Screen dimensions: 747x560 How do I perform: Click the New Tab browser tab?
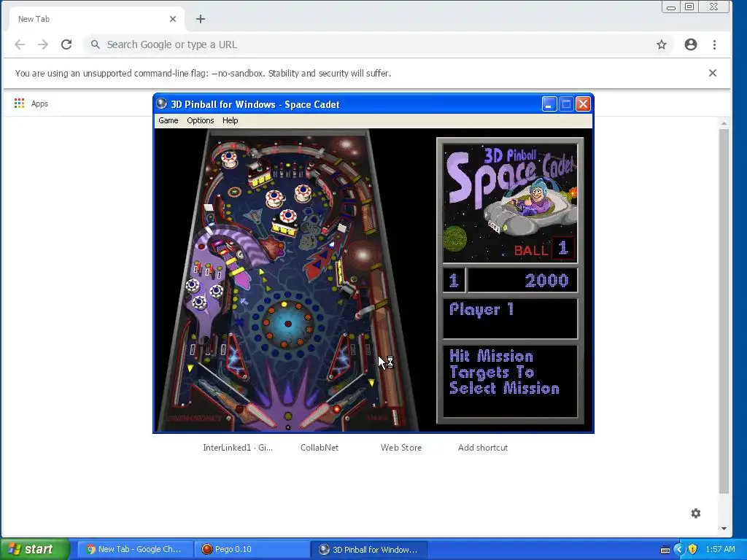tap(96, 19)
